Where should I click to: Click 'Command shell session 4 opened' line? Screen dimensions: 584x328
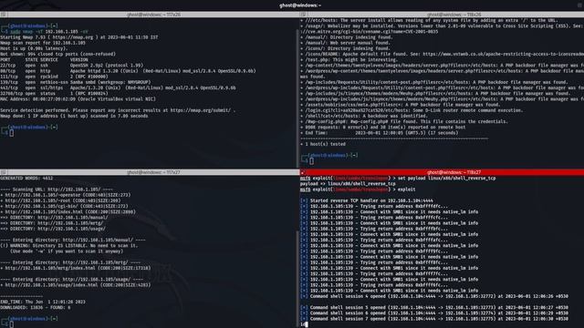[434, 296]
